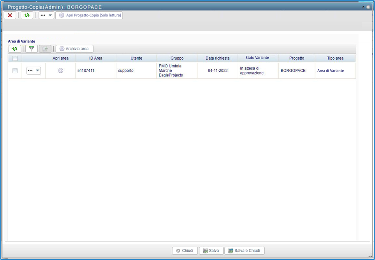Click the Salva button
The image size is (375, 260).
coord(211,251)
